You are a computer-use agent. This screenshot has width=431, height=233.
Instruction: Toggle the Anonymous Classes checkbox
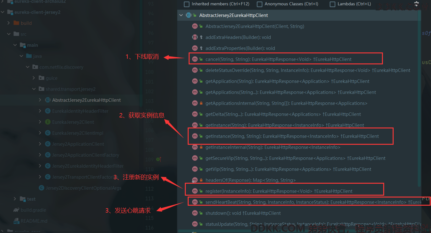(x=260, y=4)
